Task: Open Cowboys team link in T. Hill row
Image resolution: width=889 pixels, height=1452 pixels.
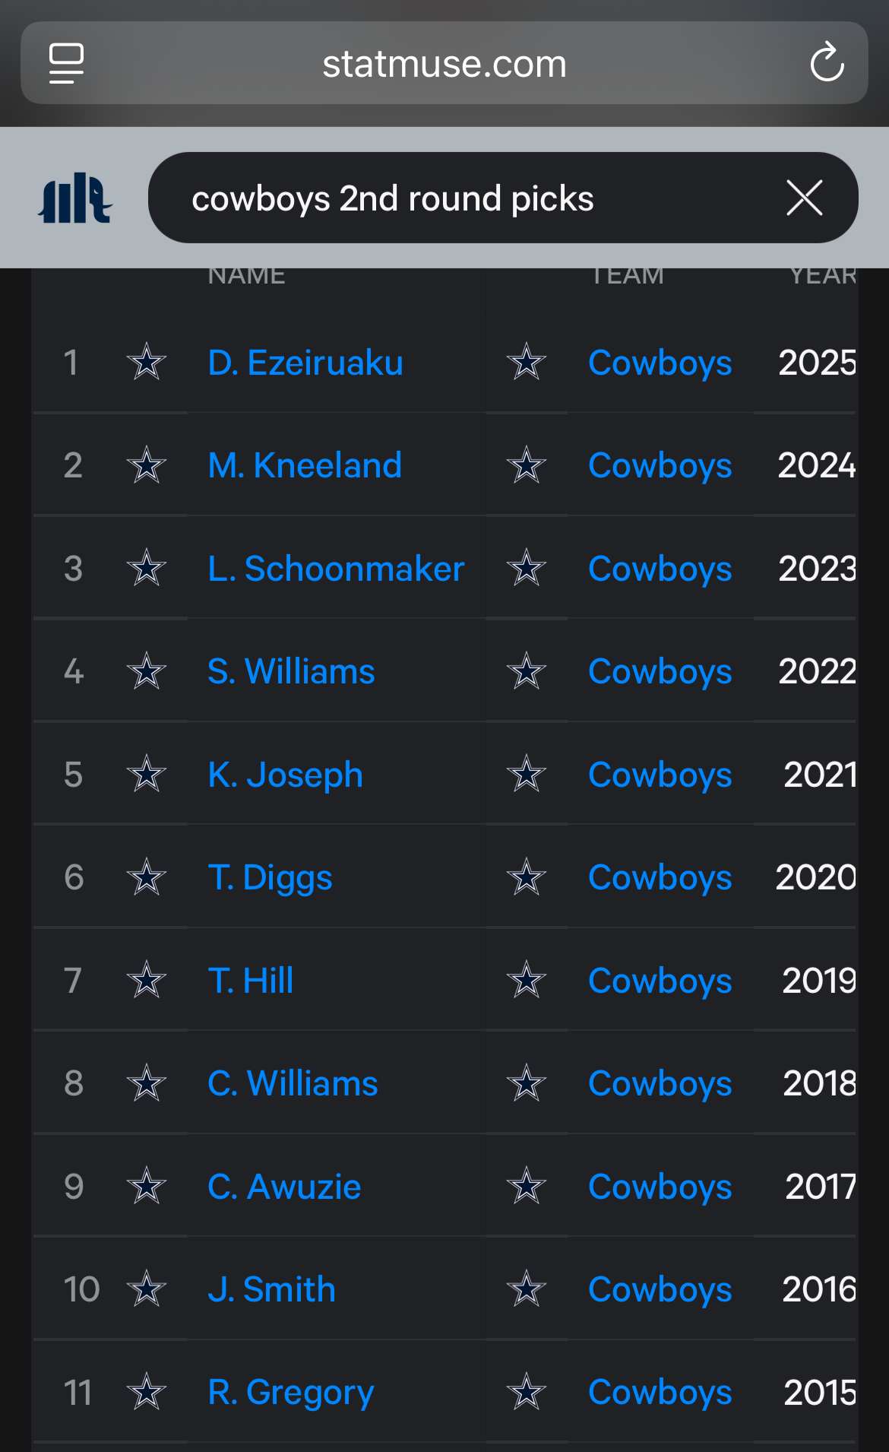Action: [660, 980]
